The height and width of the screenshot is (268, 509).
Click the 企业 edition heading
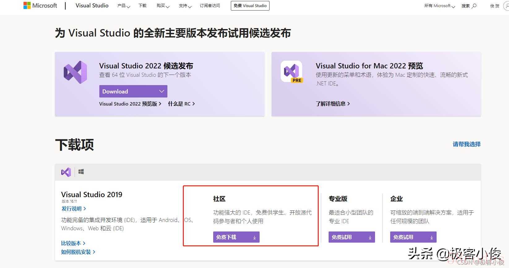tap(396, 199)
